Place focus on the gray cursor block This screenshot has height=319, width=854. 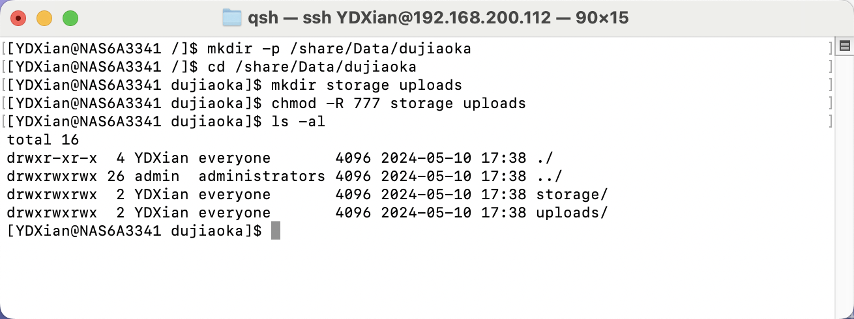point(275,230)
